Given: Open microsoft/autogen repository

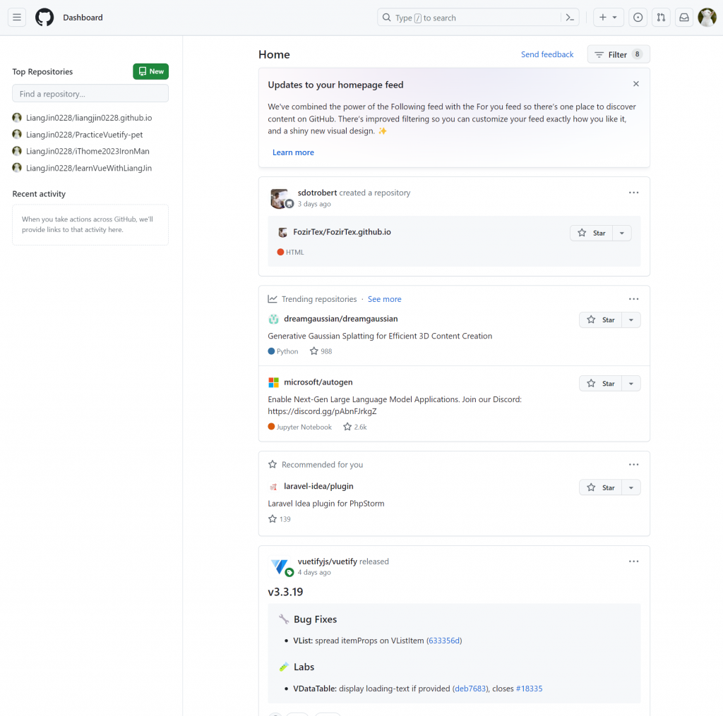Looking at the screenshot, I should [x=318, y=382].
